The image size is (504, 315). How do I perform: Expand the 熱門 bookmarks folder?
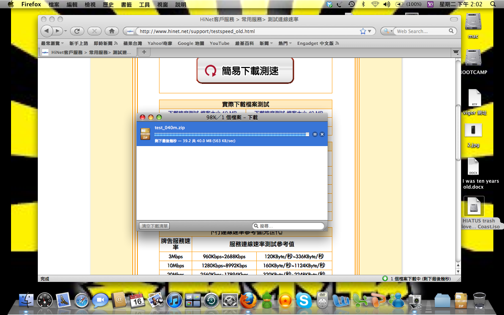pyautogui.click(x=285, y=43)
